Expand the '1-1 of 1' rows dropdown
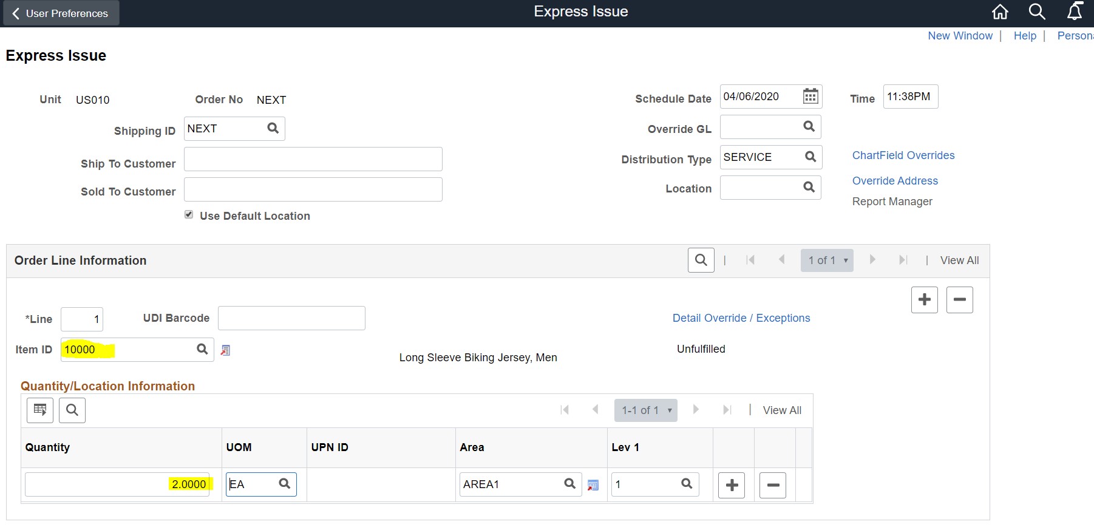Viewport: 1094px width, 530px height. click(x=646, y=410)
